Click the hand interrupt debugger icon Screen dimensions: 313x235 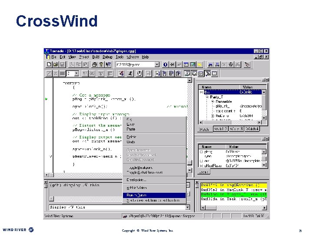pos(140,74)
